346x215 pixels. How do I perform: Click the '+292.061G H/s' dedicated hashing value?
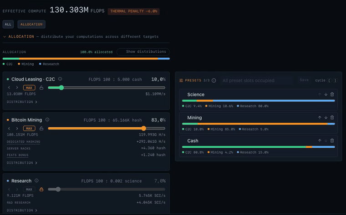coord(151,141)
